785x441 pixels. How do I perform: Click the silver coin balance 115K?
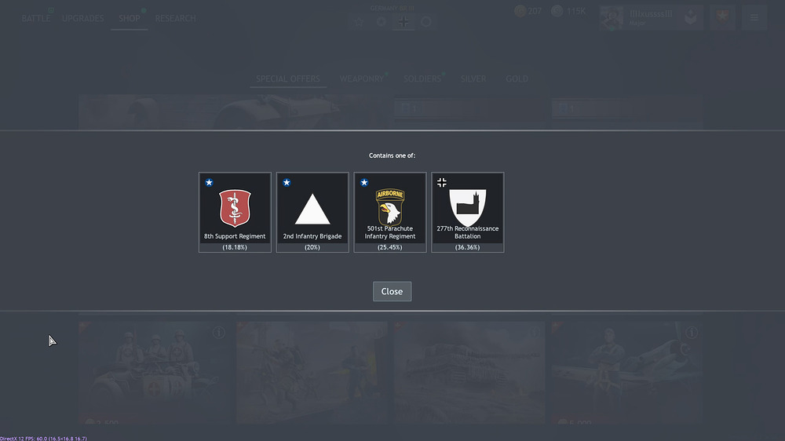point(568,11)
